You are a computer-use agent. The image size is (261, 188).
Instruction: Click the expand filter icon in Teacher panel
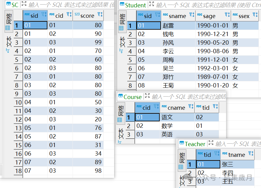tap(211, 143)
